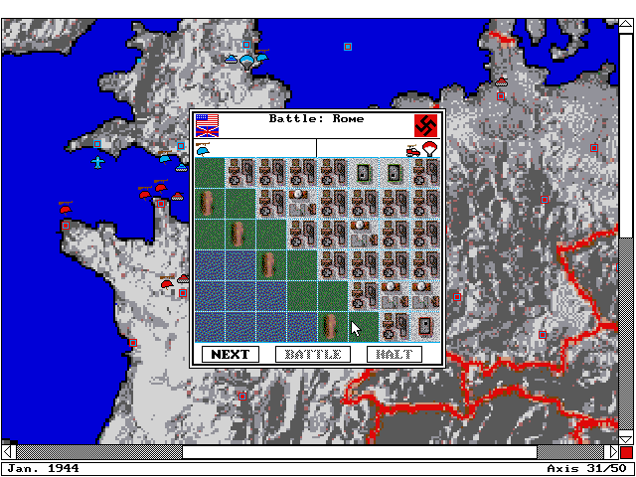Viewport: 636px width, 477px height.
Task: Select the blue helmet unit right of blue paratrooper
Action: [x=262, y=56]
